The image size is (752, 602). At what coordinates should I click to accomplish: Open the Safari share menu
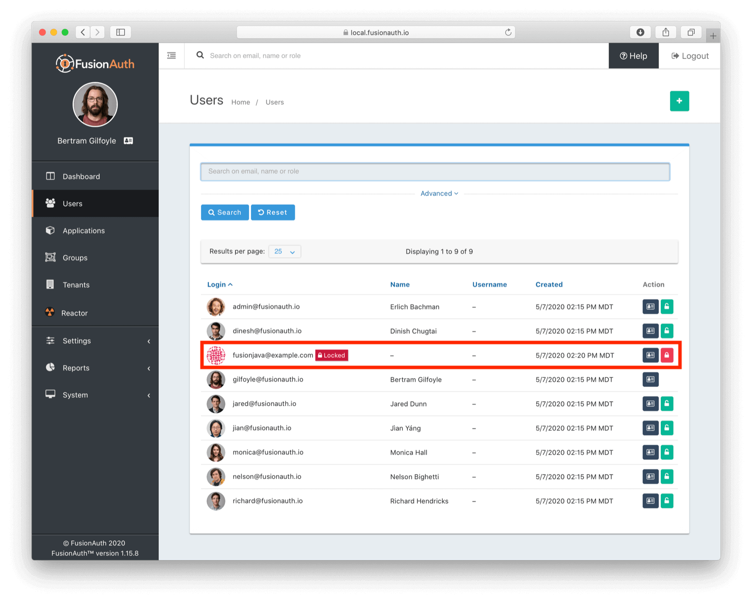[x=666, y=32]
